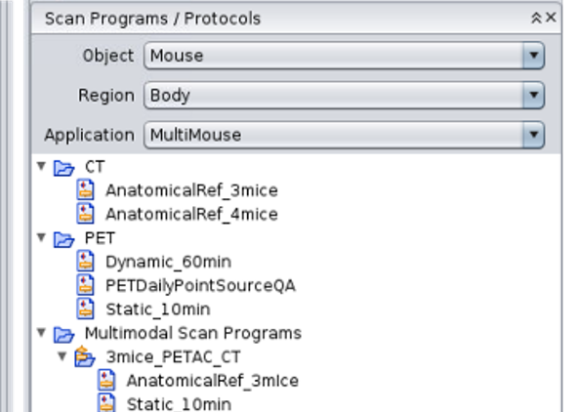Collapse the panel with double-chevron icon
Viewport: 578px width, 412px height.
click(536, 18)
